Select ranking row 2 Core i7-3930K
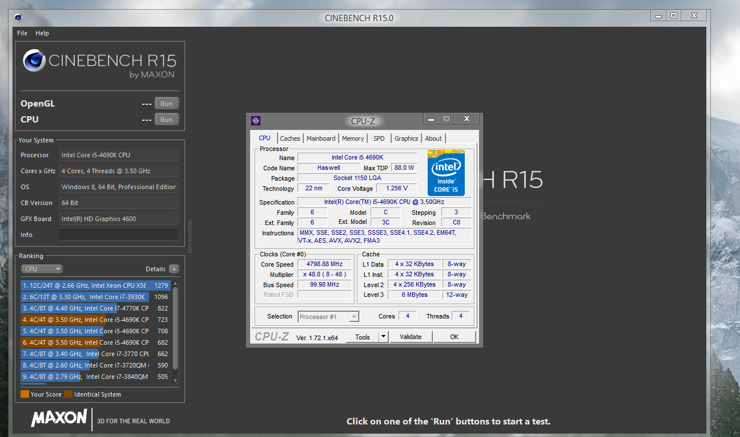This screenshot has width=740, height=437. pos(95,297)
